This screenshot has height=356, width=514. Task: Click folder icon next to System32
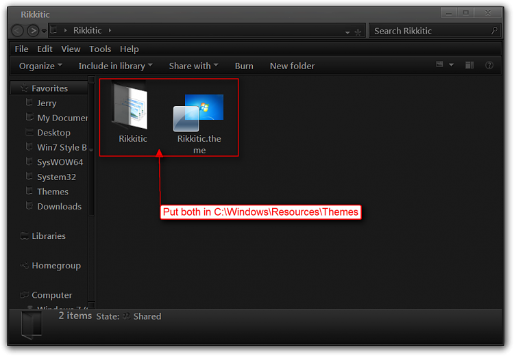tap(29, 176)
